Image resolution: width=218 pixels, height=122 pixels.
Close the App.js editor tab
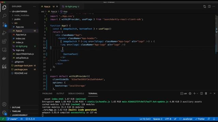[57, 6]
